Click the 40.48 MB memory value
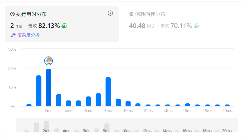 pos(141,26)
